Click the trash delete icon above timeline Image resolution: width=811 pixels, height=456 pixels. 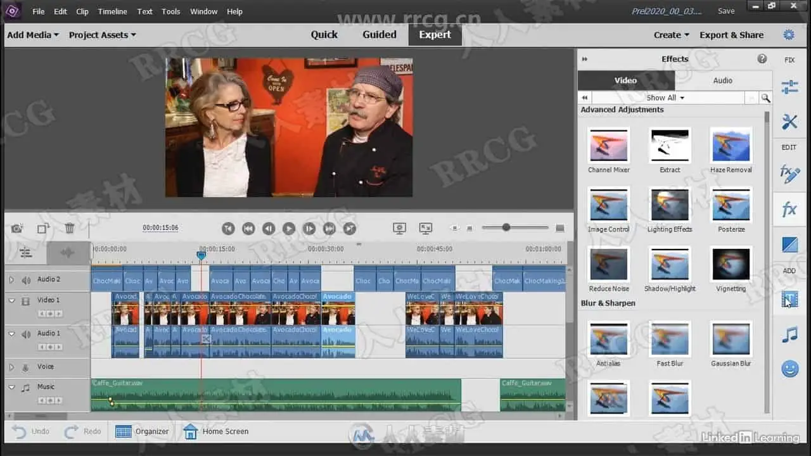click(70, 229)
